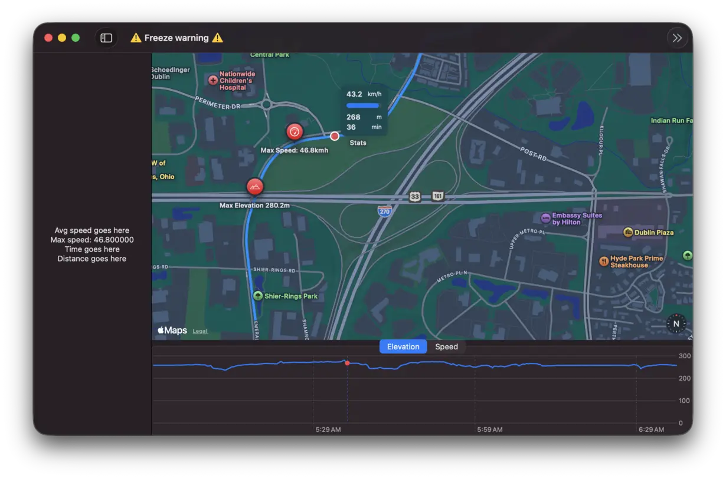Click the blue speed progress bar
726x479 pixels.
point(362,105)
